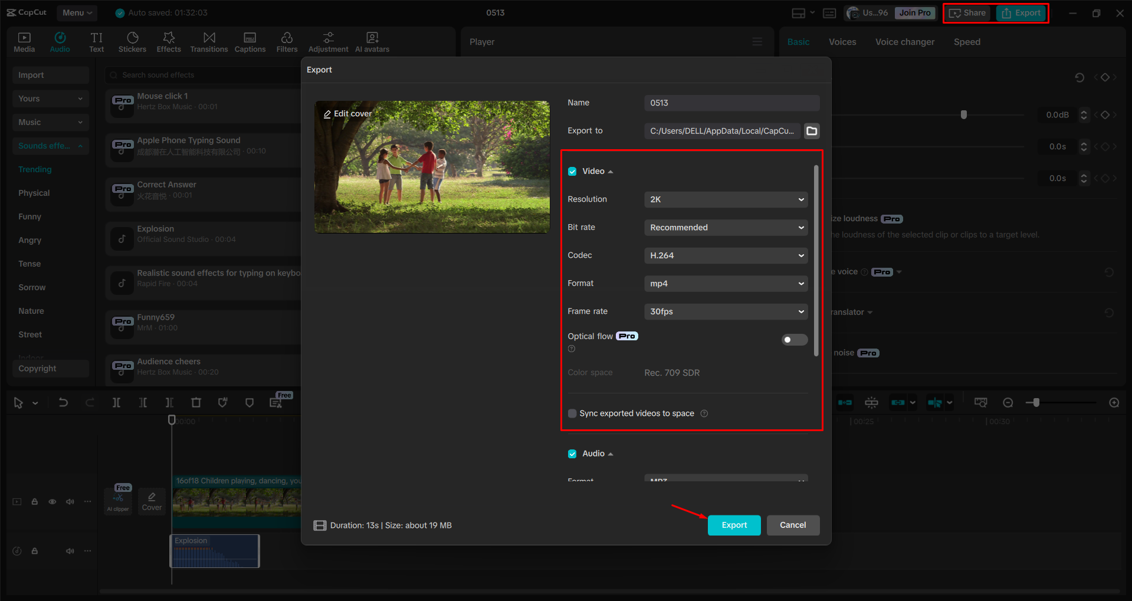Expand the Frame rate dropdown
1132x601 pixels.
point(726,311)
